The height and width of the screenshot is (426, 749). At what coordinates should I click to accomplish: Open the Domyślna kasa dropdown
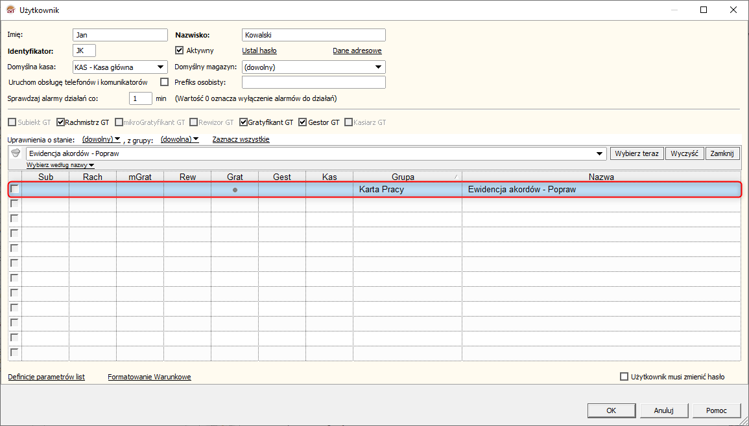coord(161,67)
